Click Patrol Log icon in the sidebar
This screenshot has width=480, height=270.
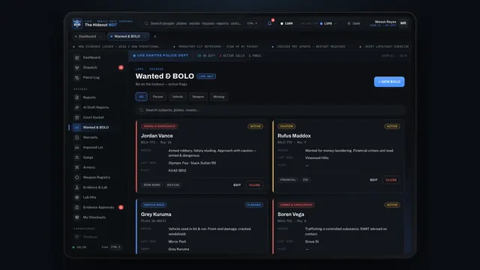coord(76,78)
